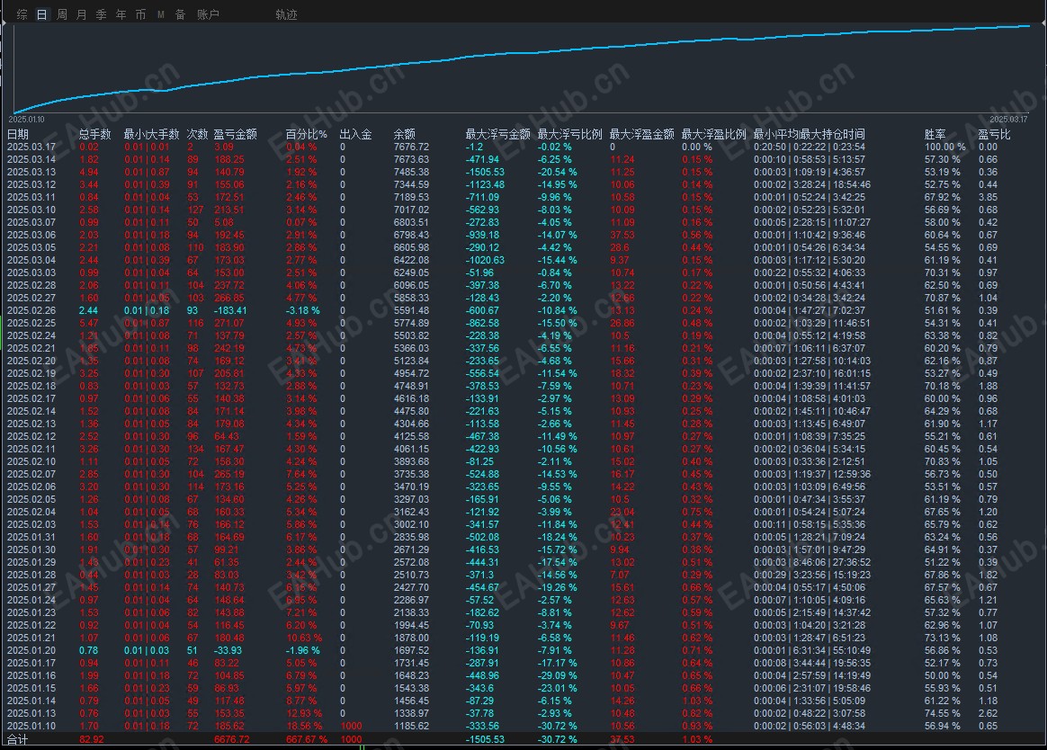Select the 2025.02.07 date row
This screenshot has height=750, width=1047.
[x=523, y=474]
